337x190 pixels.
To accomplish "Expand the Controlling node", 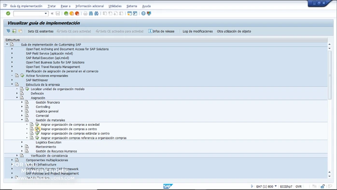I will 22,107.
